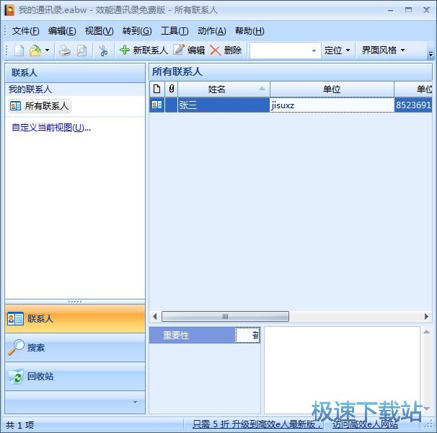The image size is (437, 433).
Task: Click the attachment paperclip column header
Action: tap(172, 89)
